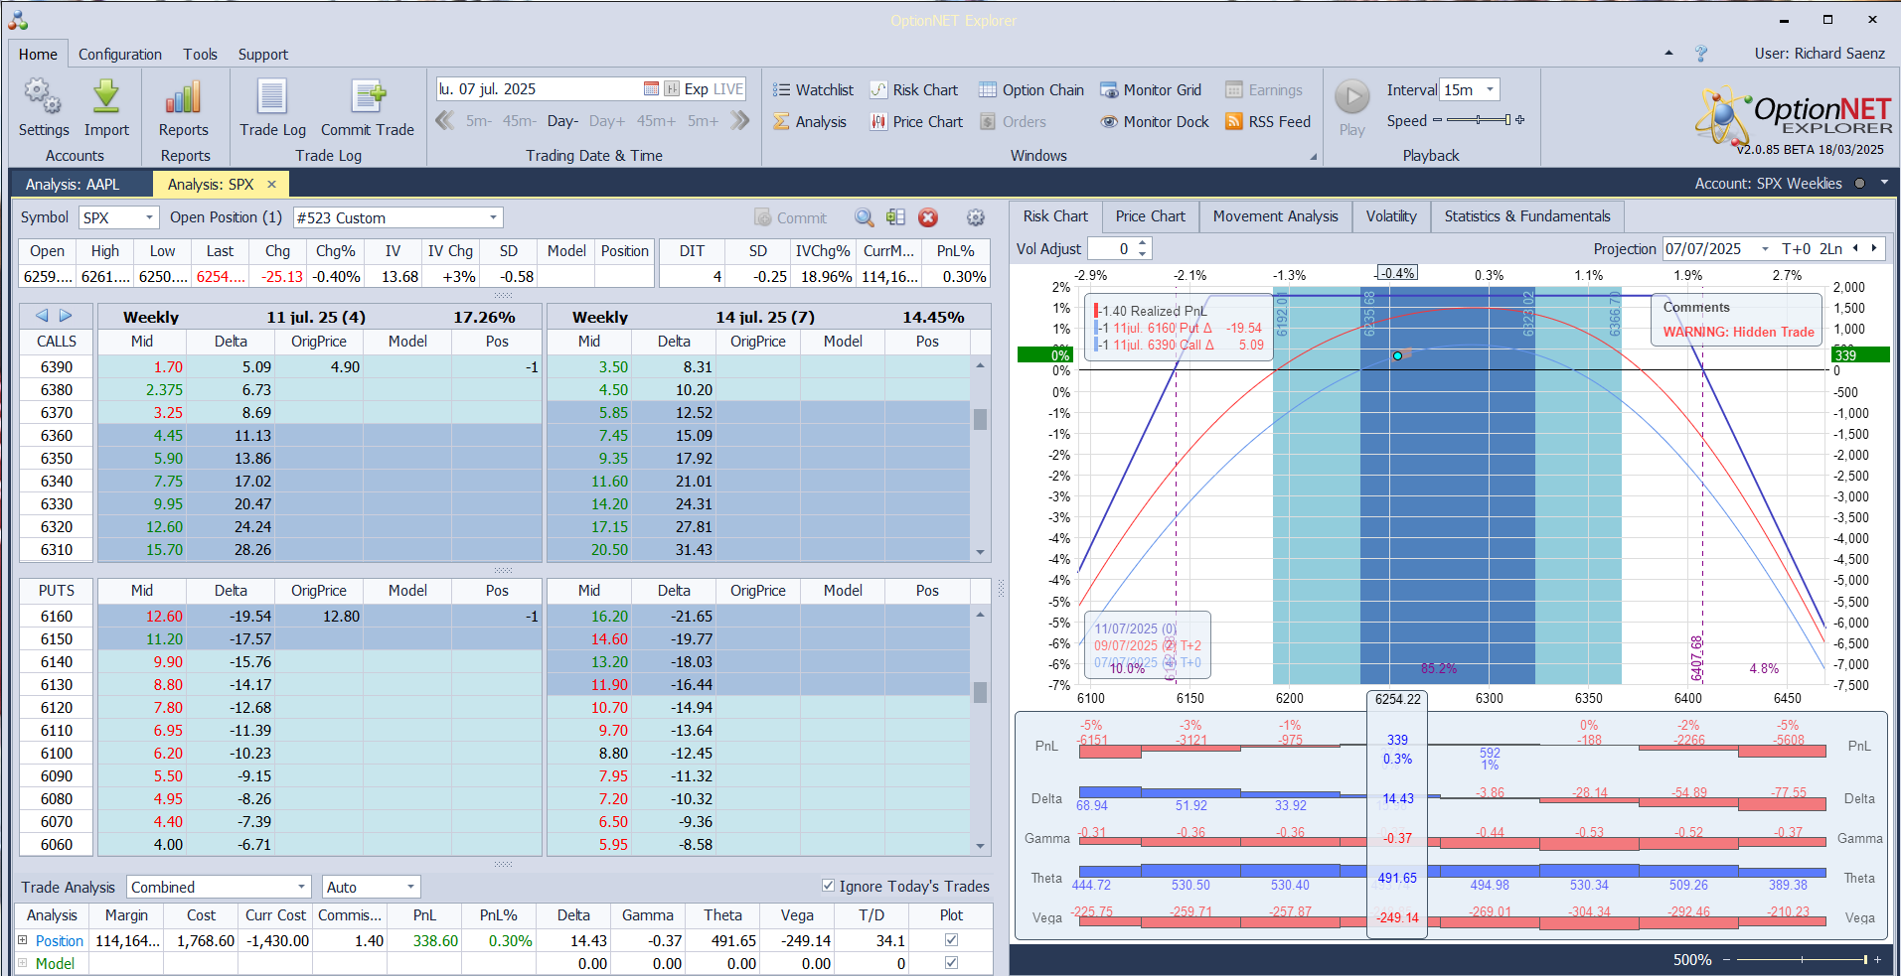Expand the Position analysis row
This screenshot has width=1901, height=976.
pos(23,940)
